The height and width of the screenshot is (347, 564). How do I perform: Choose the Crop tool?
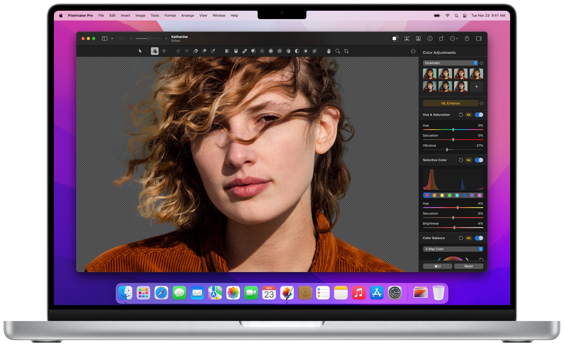pyautogui.click(x=346, y=51)
